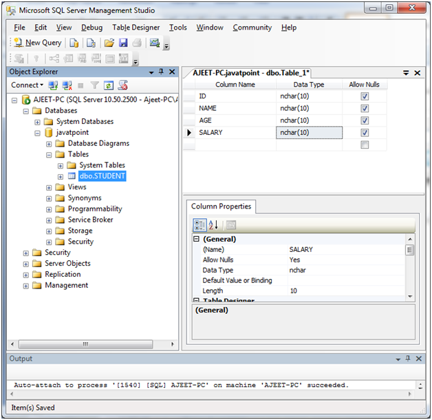Image resolution: width=432 pixels, height=420 pixels.
Task: Collapse the Databases folder
Action: [26, 112]
